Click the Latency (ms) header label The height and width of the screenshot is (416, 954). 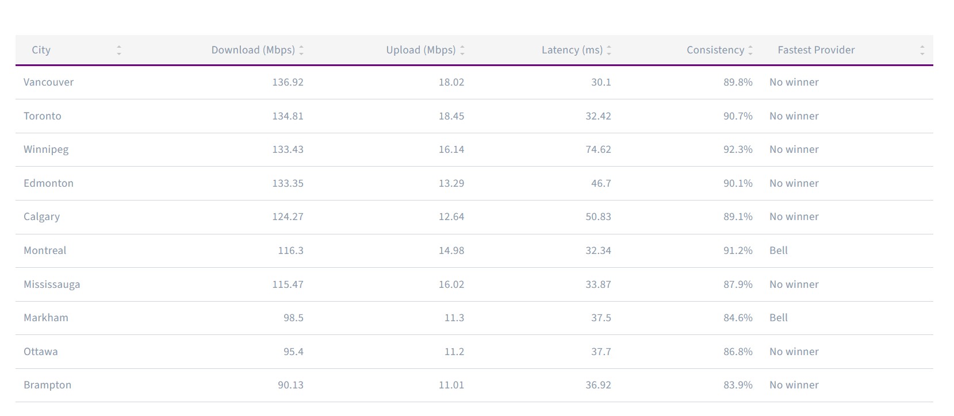(572, 50)
